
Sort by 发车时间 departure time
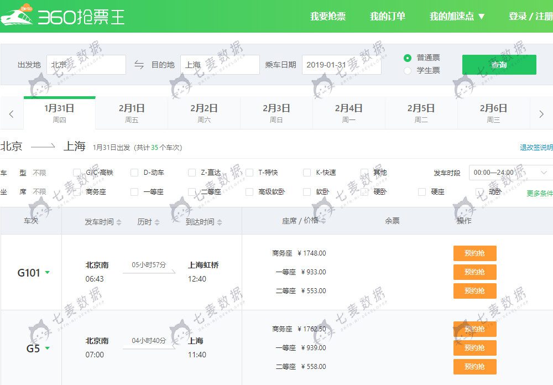102,222
